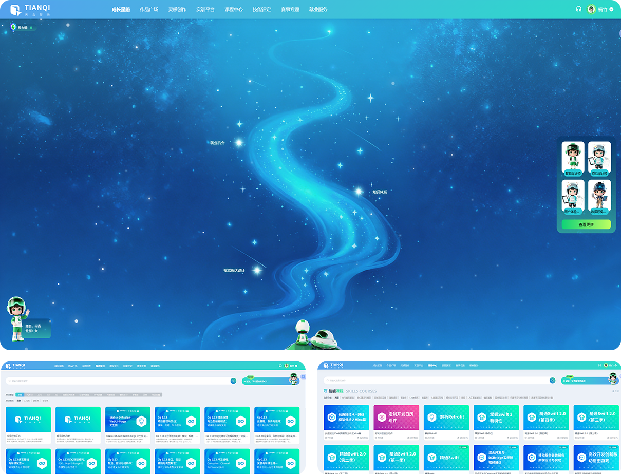Click the 就业机会 star node

(x=239, y=143)
